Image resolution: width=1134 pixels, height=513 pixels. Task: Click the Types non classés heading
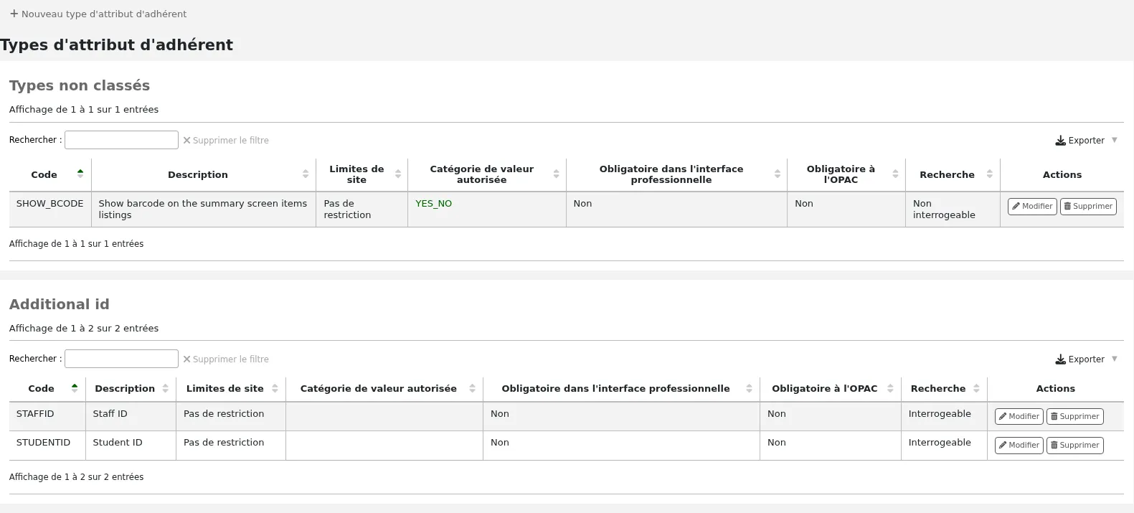[x=80, y=85]
